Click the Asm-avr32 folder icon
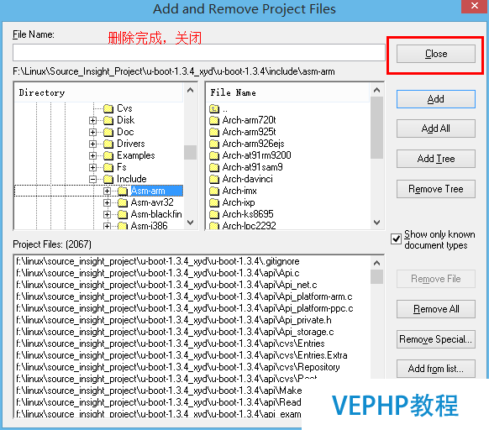489x430 pixels. (x=123, y=202)
